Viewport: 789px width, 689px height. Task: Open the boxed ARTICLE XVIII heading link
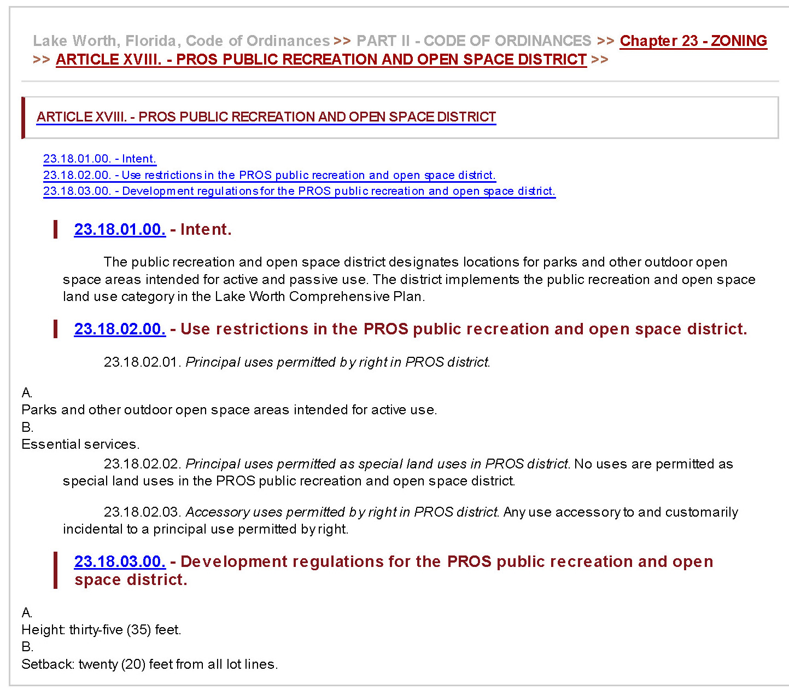pyautogui.click(x=266, y=117)
